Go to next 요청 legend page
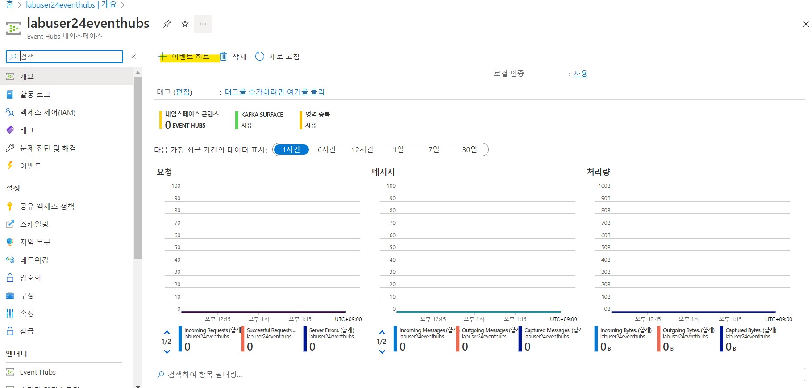812x388 pixels. (167, 352)
